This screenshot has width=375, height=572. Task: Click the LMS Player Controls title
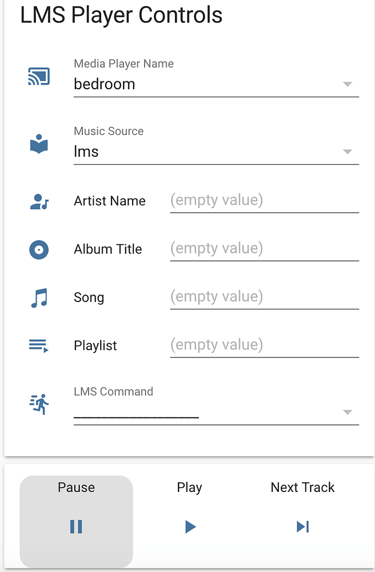click(121, 15)
